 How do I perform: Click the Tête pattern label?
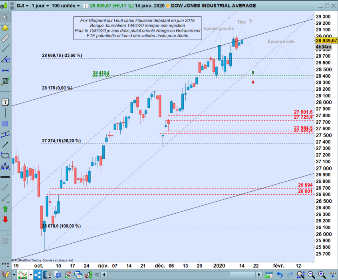[x=241, y=22]
